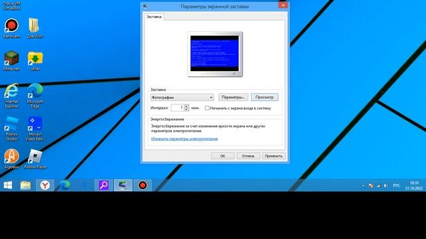Click the Отмена button
Viewport: 426px width, 239px height.
click(x=248, y=156)
